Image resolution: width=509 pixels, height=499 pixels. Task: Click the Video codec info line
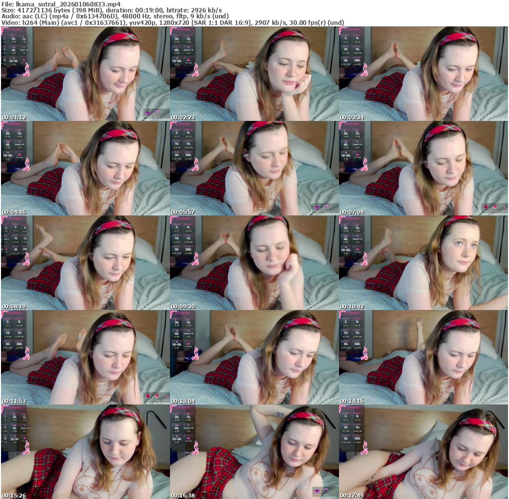(x=172, y=23)
